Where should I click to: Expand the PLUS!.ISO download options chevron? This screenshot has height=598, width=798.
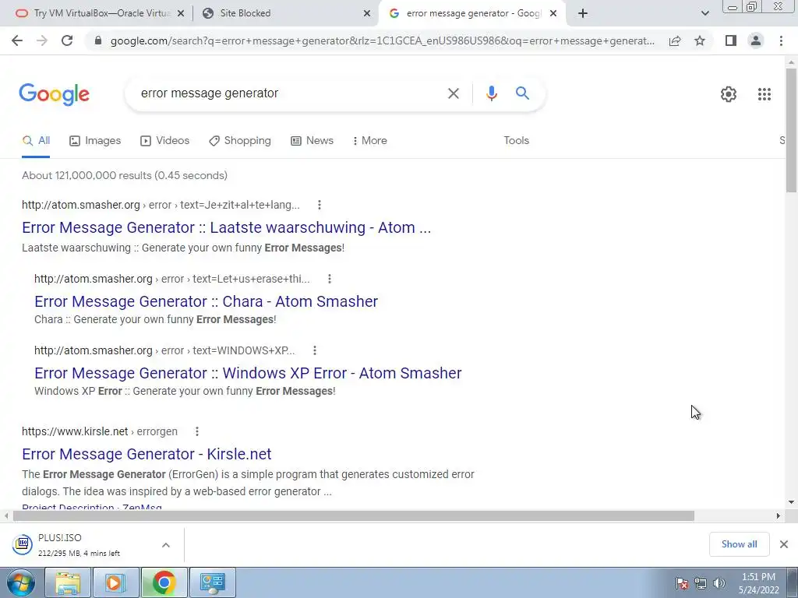pyautogui.click(x=166, y=544)
